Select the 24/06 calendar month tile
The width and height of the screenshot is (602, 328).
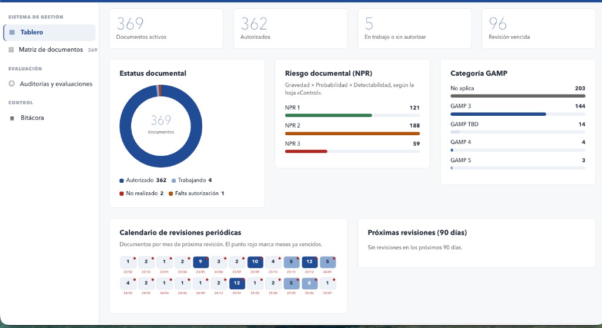coord(182,283)
